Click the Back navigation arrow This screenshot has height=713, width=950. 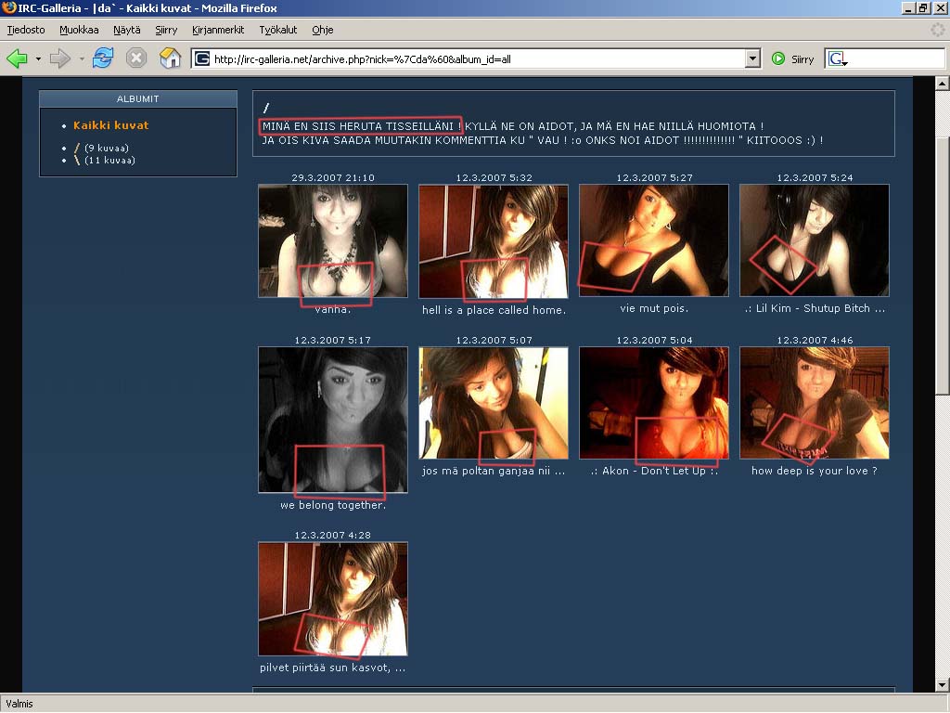tap(17, 58)
